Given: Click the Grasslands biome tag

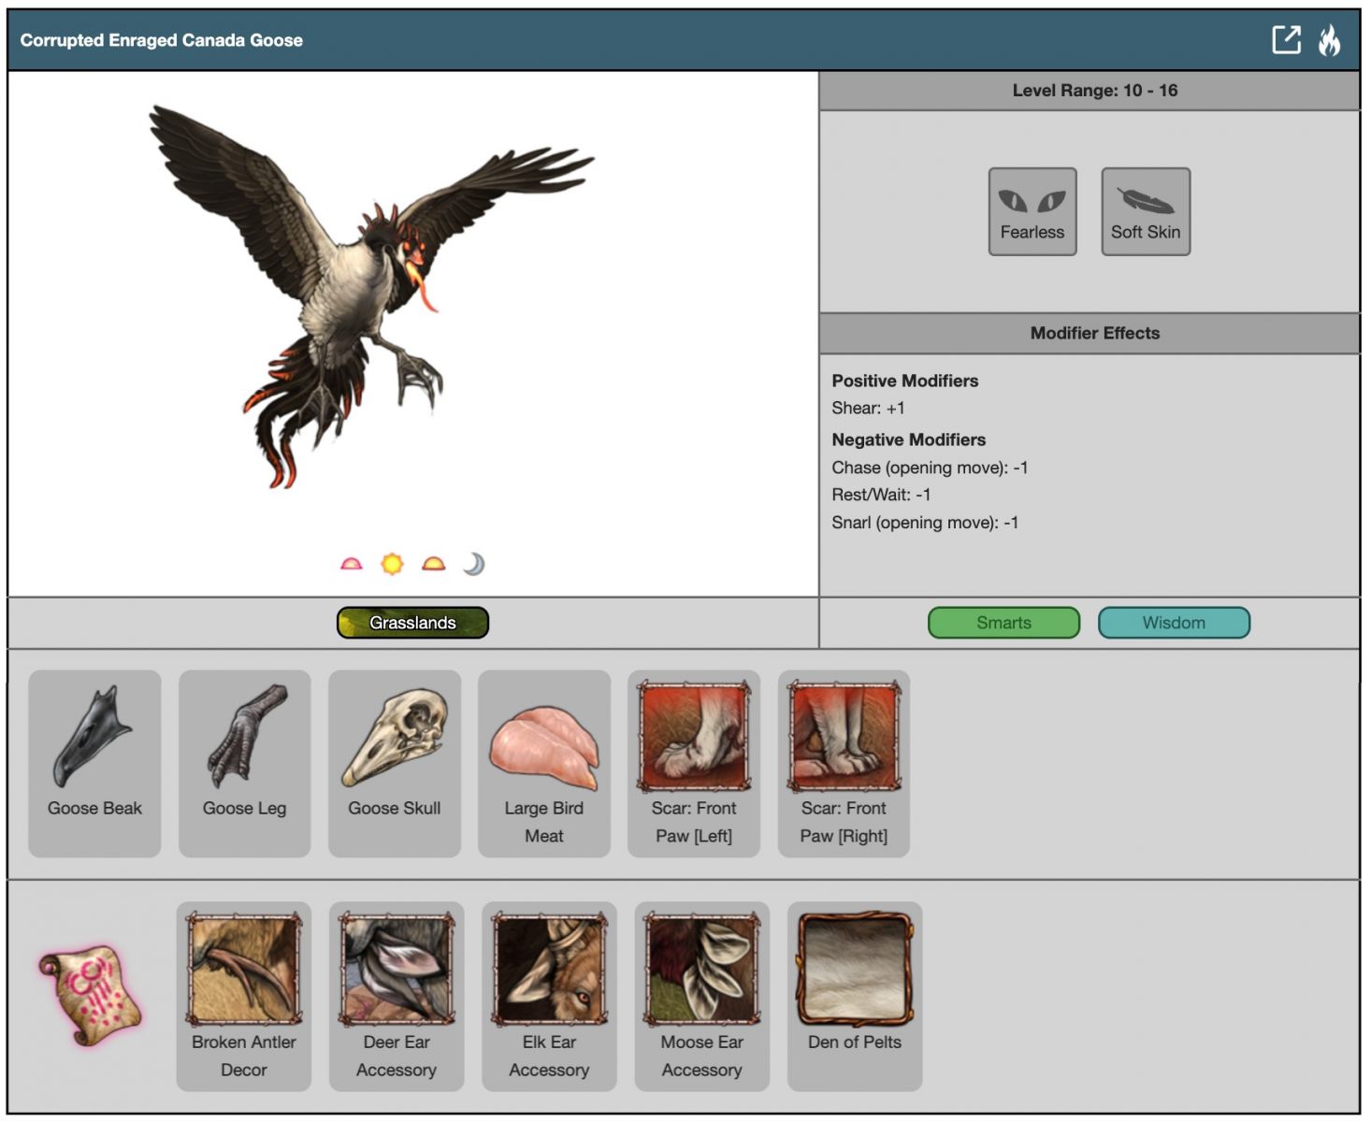Looking at the screenshot, I should pos(412,623).
